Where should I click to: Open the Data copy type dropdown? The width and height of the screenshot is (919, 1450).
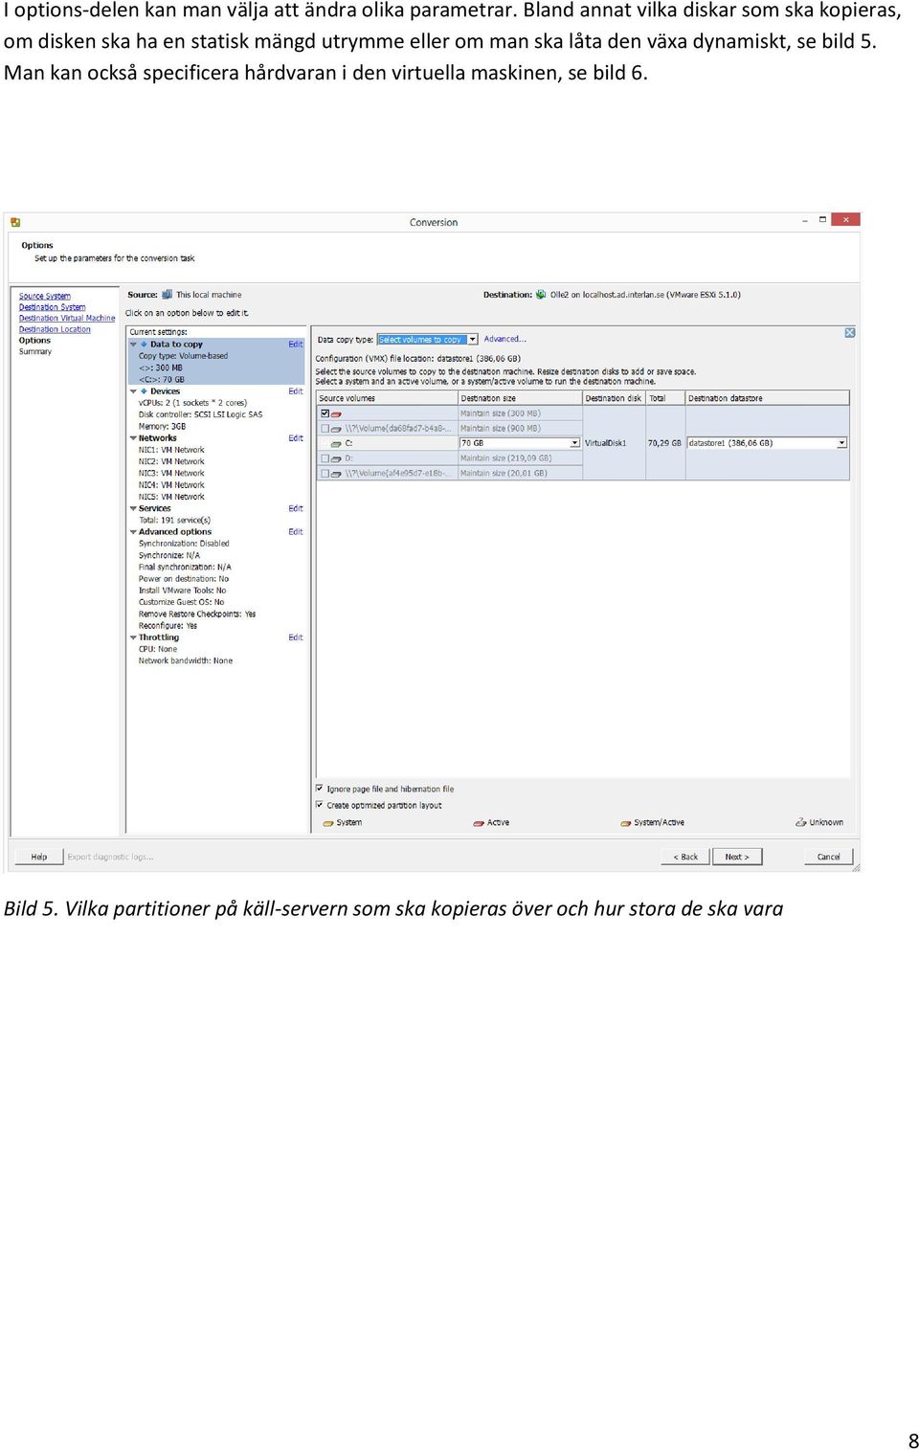click(472, 340)
